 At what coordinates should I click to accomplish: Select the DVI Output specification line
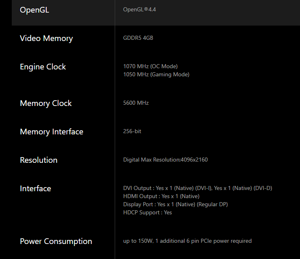coord(197,188)
